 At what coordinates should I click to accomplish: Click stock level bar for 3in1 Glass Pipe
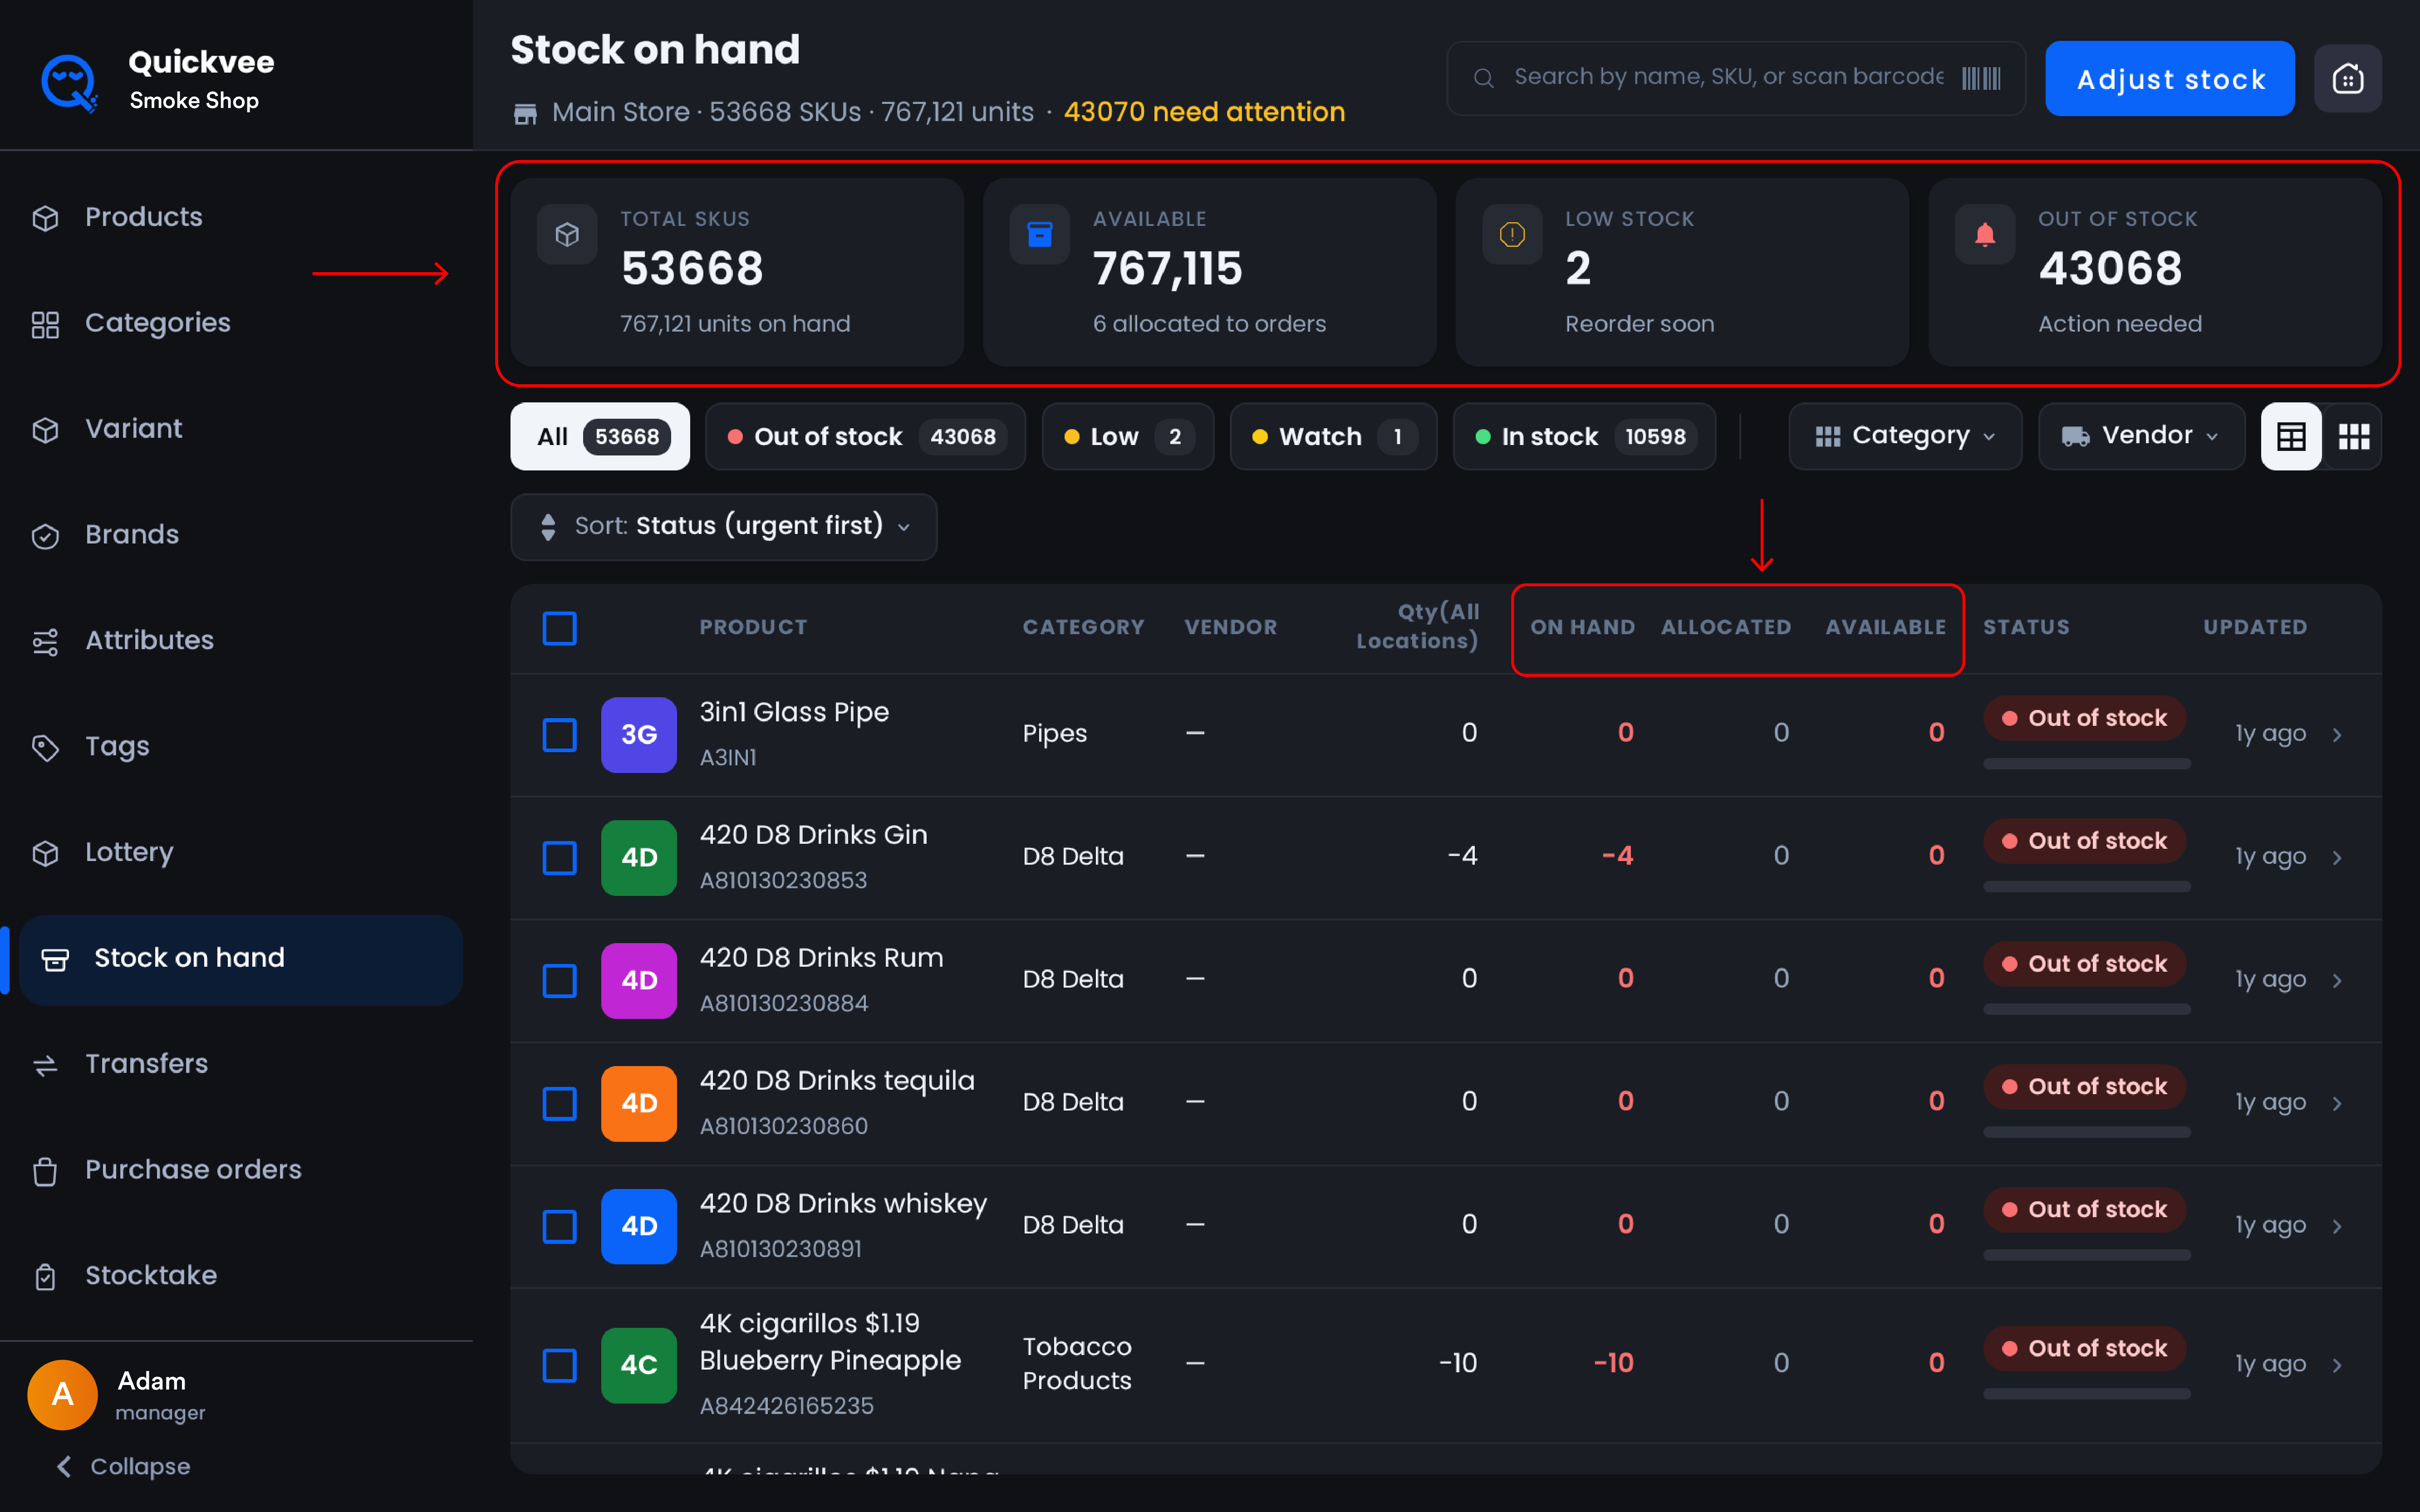tap(2087, 764)
